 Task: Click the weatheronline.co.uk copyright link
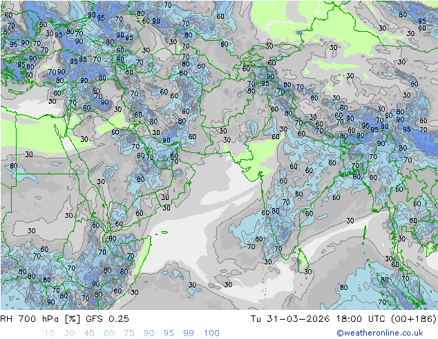tap(380, 333)
